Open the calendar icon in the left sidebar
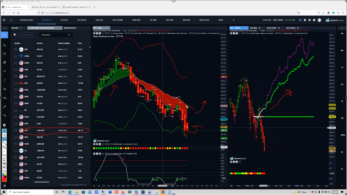This screenshot has height=195, width=347. (x=5, y=63)
